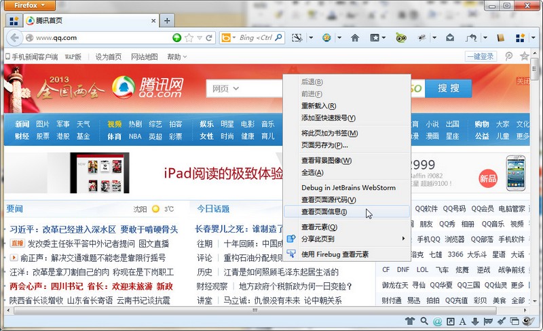Screen dimensions: 543x331
Task: Click the t-shirt theme icon in status bar
Action: coord(410,321)
